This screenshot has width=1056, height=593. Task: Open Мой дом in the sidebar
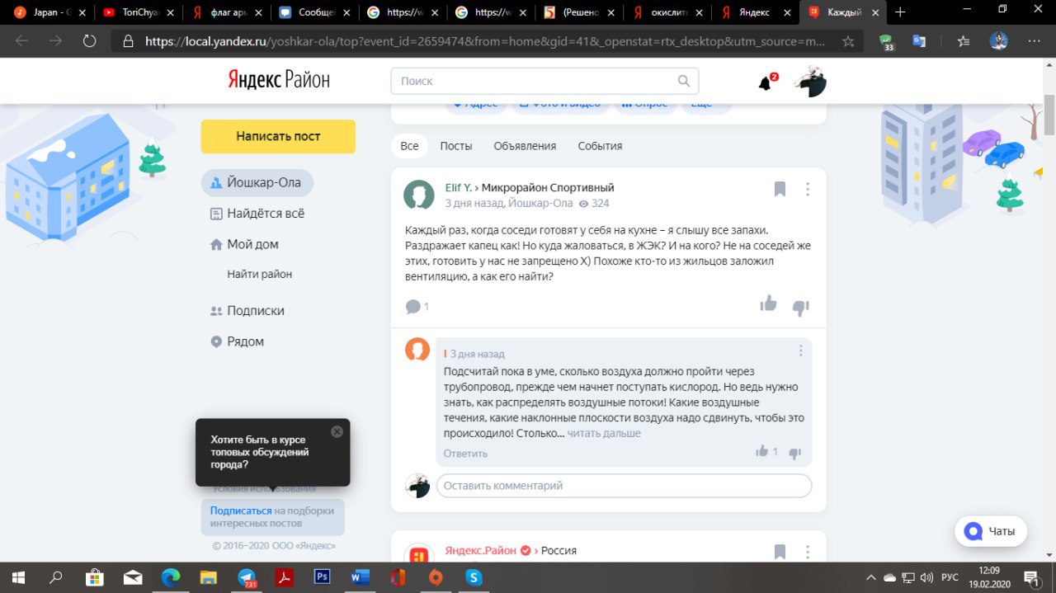click(244, 244)
